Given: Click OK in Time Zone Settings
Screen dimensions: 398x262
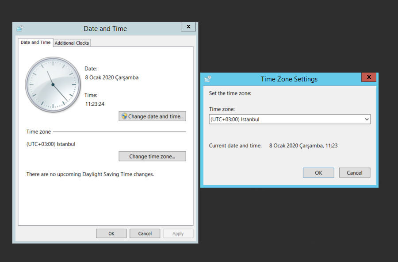Looking at the screenshot, I should [318, 173].
